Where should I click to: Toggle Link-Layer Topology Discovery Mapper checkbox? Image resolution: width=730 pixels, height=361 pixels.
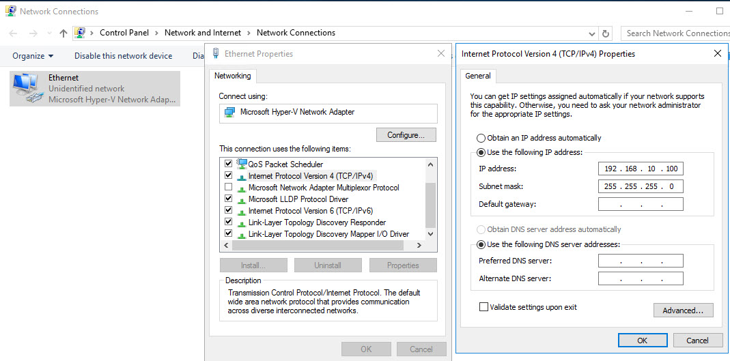tap(228, 233)
